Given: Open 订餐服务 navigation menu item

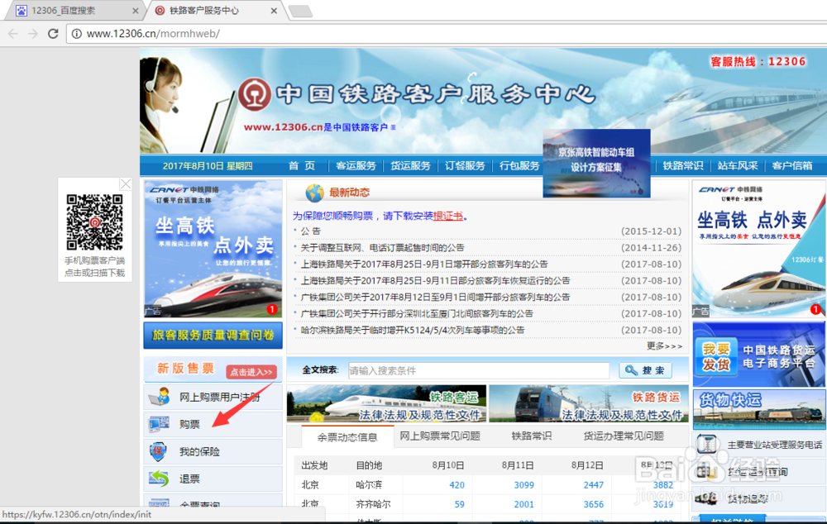Looking at the screenshot, I should pos(465,165).
